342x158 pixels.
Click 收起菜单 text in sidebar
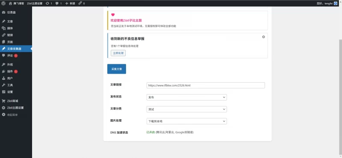[x=12, y=115]
